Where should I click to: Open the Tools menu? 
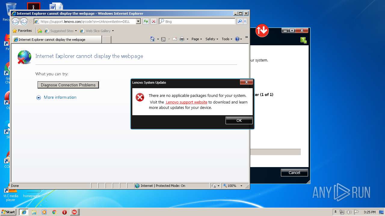point(227,39)
